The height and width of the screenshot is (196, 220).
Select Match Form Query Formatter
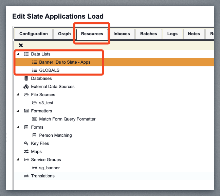pyautogui.click(x=67, y=119)
